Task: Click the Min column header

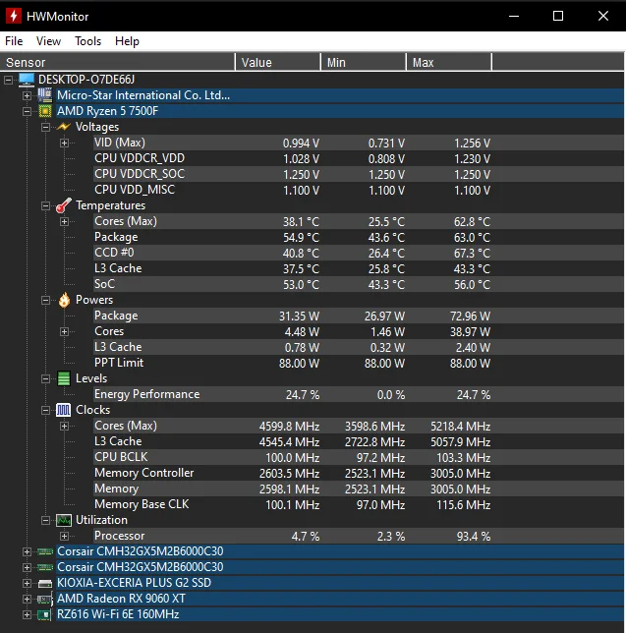Action: [x=364, y=63]
